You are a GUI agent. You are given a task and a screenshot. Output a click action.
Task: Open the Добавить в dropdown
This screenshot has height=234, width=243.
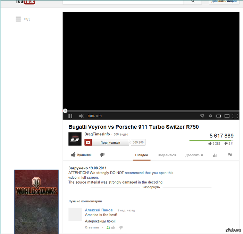click(x=194, y=155)
